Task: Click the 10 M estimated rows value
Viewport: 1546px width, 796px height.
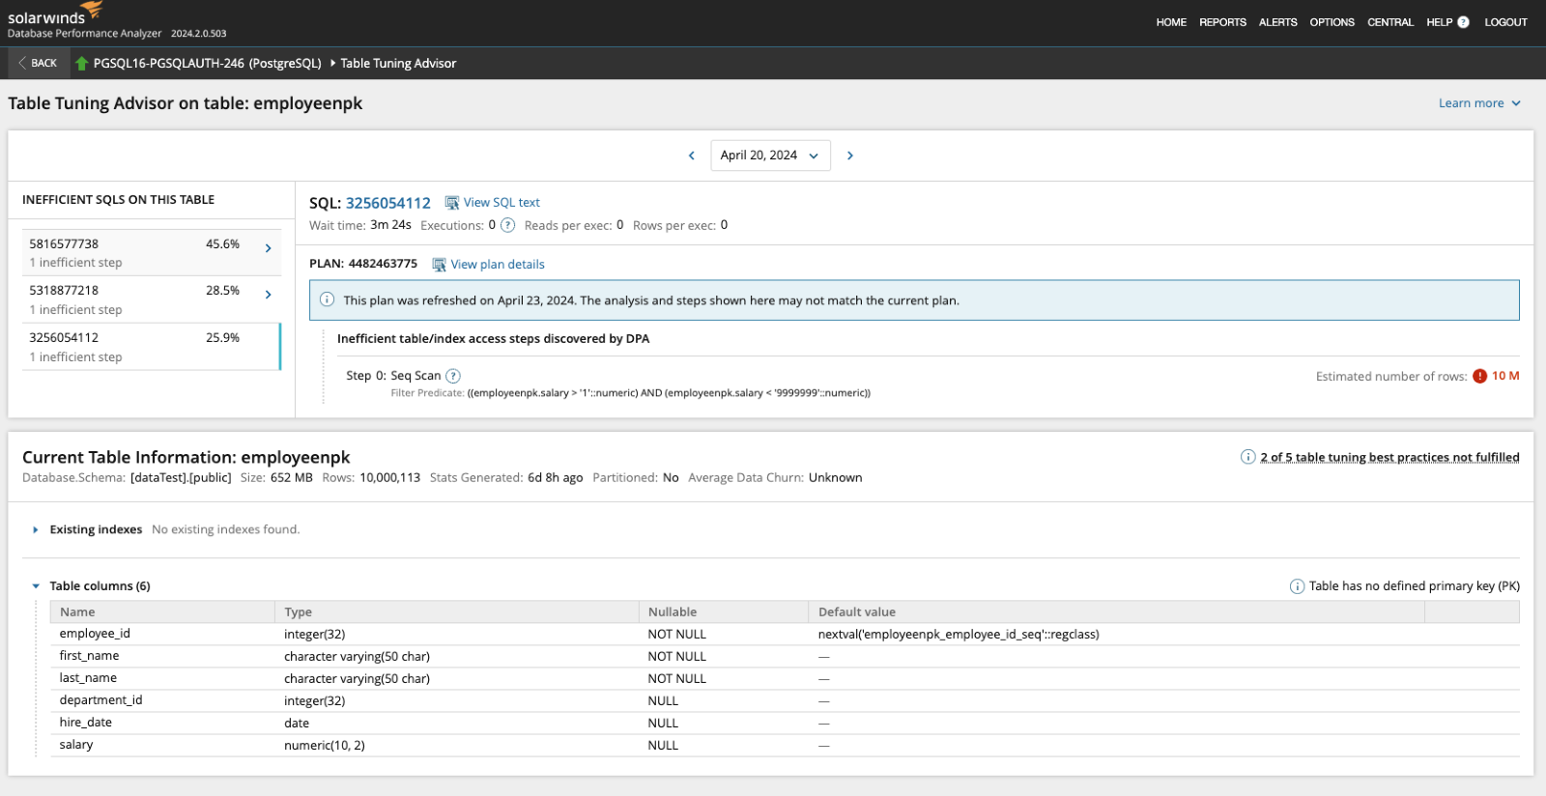Action: (x=1505, y=377)
